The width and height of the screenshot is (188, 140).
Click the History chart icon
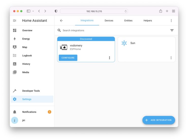[15, 64]
